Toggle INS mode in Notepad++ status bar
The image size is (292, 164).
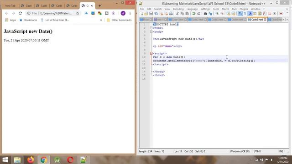coord(281,151)
